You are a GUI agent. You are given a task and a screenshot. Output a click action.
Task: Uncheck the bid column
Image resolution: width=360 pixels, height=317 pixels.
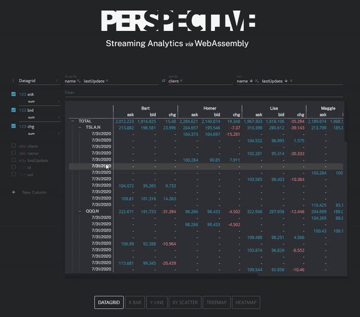coord(13,110)
